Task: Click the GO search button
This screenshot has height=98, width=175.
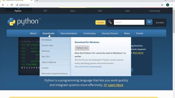Action: [x=149, y=22]
